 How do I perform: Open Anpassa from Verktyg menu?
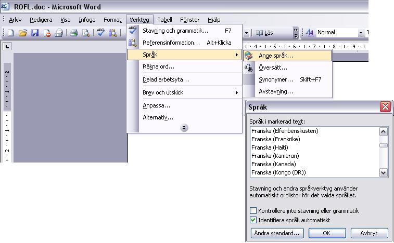pyautogui.click(x=184, y=105)
